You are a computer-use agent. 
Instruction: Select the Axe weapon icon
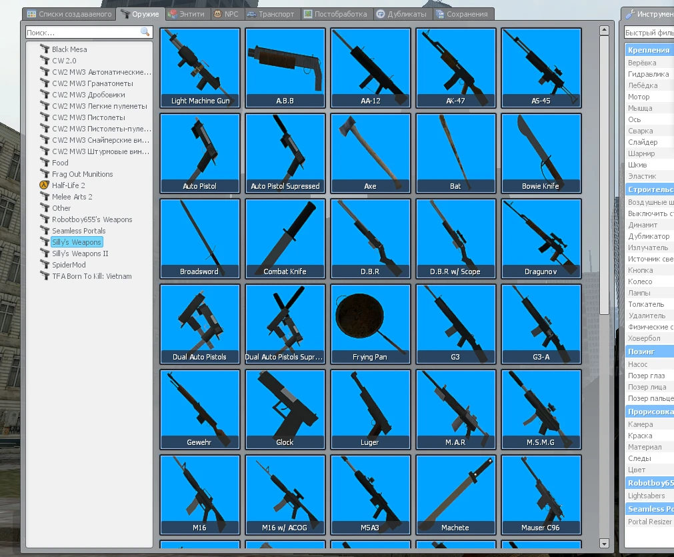click(370, 153)
